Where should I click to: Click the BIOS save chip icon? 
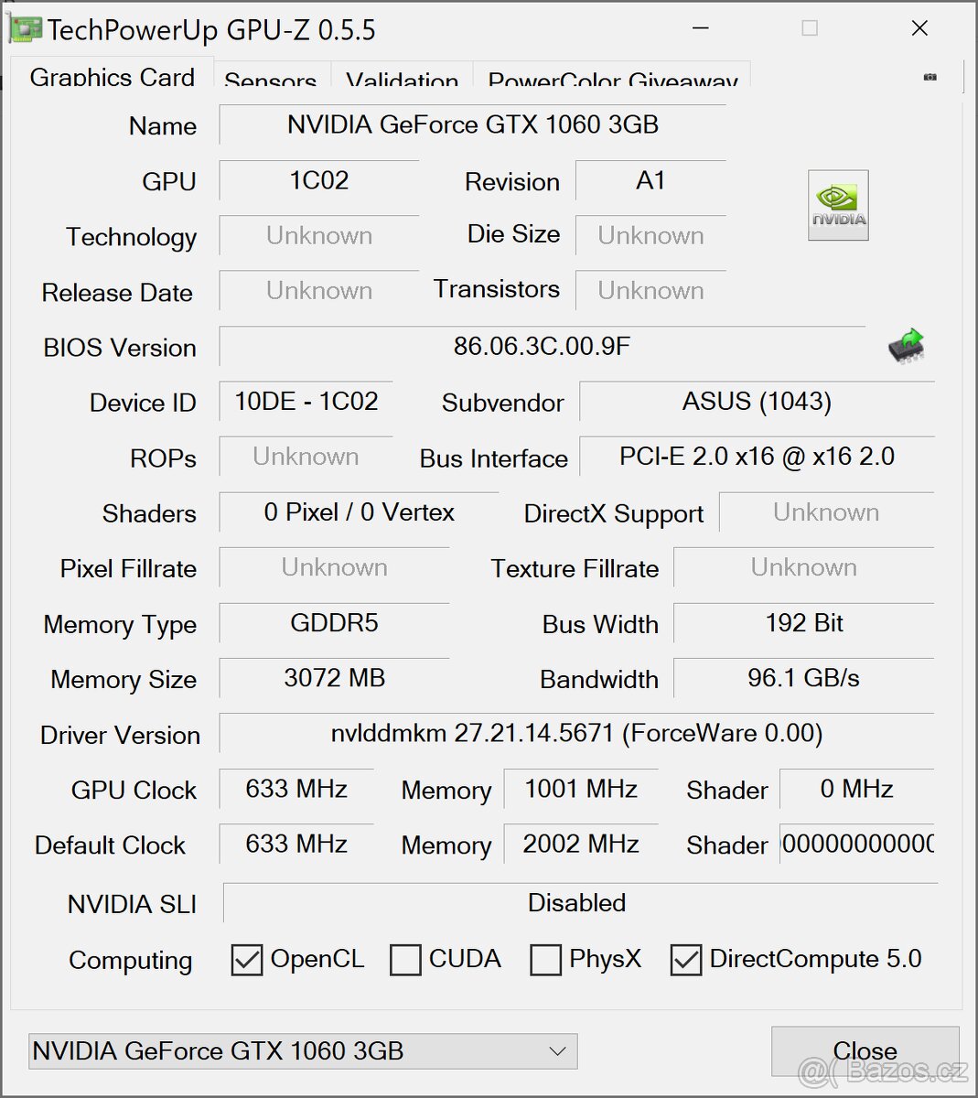(x=906, y=347)
